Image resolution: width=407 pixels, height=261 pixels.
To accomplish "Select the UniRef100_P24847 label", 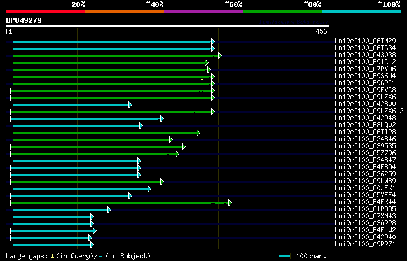I will tap(365, 160).
